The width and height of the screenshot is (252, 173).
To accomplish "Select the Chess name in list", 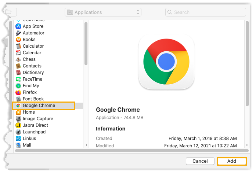I will (29, 59).
